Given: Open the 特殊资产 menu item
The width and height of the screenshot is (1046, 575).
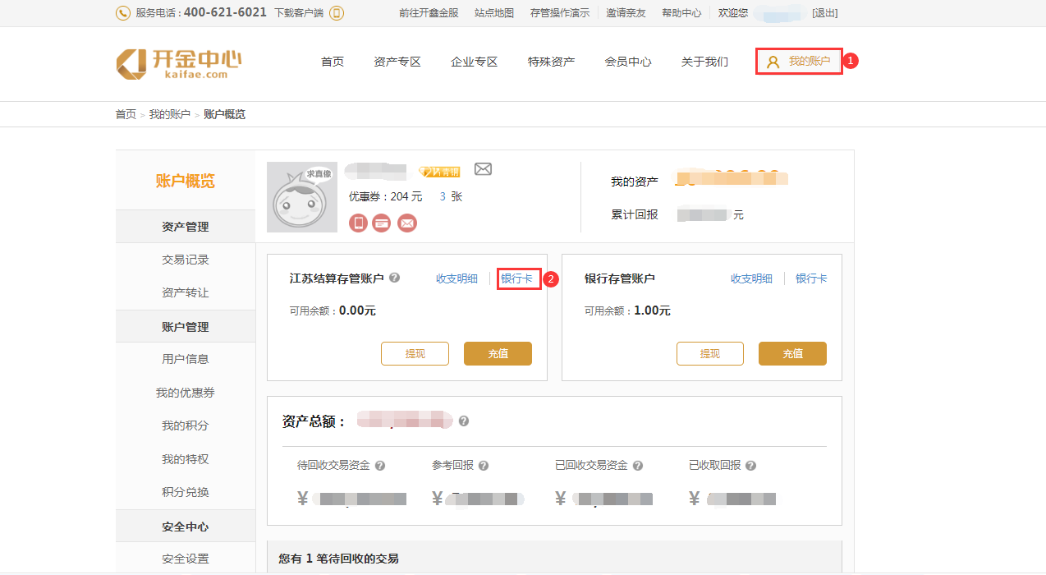Looking at the screenshot, I should click(x=552, y=62).
